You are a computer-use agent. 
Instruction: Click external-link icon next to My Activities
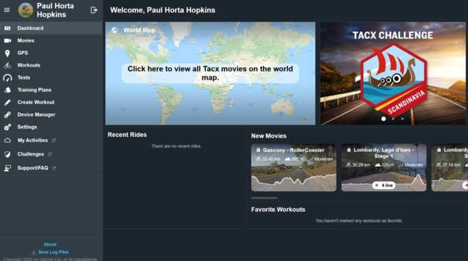(54, 140)
